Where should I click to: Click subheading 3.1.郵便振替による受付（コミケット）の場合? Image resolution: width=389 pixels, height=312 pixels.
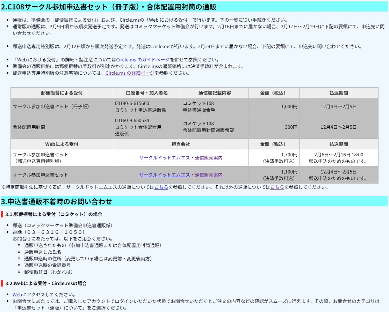coord(53,214)
